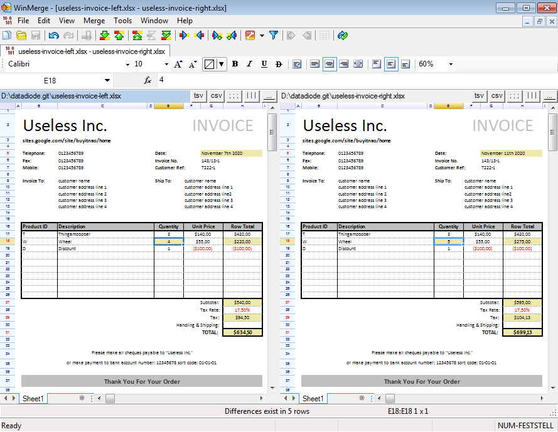Decrease the font size
The width and height of the screenshot is (558, 432).
point(193,64)
